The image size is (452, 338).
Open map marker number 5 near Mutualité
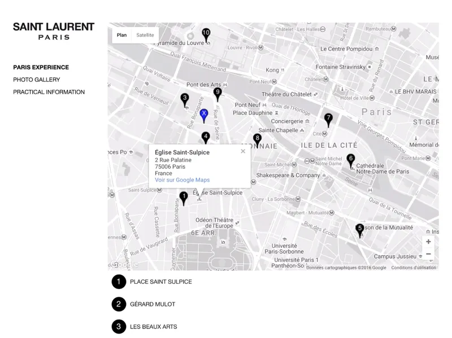coord(359,230)
